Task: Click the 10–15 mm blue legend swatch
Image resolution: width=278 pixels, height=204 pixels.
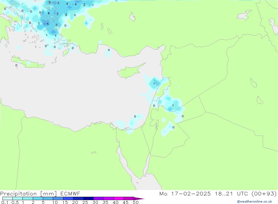Action: tap(58, 198)
